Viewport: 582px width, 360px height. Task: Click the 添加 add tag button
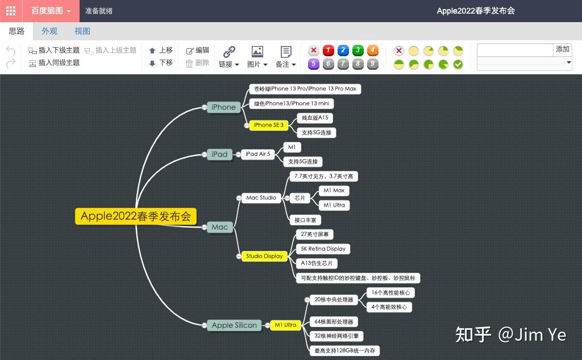[562, 49]
